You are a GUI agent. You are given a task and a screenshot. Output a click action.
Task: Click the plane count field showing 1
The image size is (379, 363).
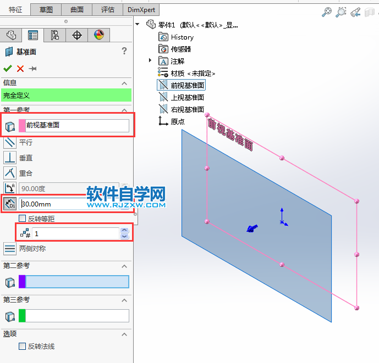click(75, 233)
